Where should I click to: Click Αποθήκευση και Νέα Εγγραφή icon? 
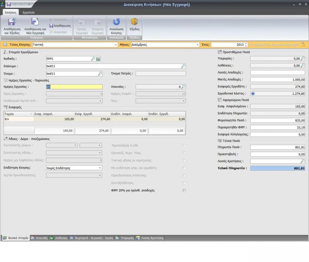[x=35, y=22]
